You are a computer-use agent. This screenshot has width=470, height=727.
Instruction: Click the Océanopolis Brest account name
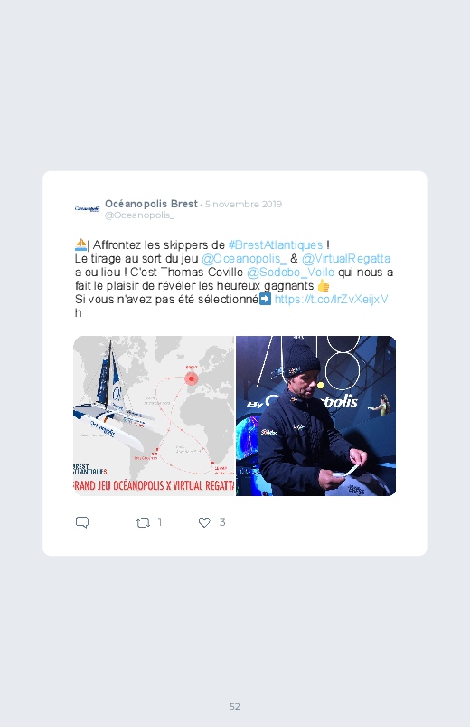[x=152, y=204]
